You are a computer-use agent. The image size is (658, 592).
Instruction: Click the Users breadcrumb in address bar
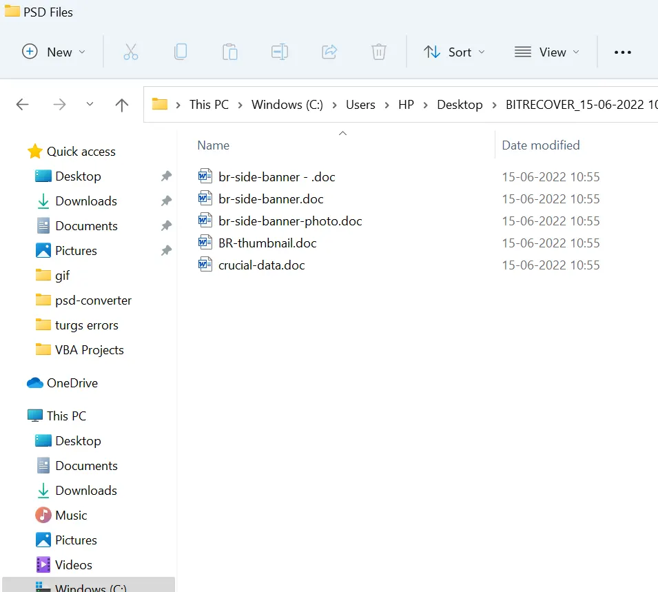(x=360, y=105)
